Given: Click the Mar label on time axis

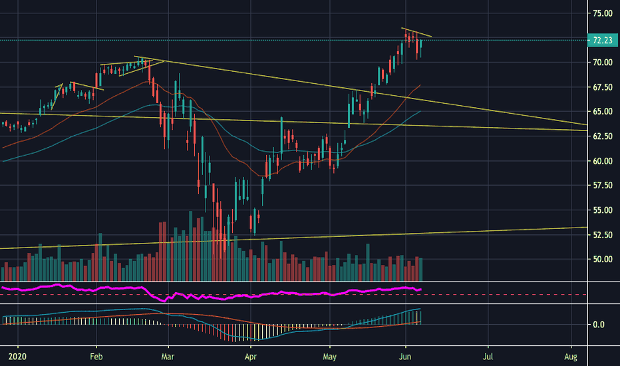Looking at the screenshot, I should tap(168, 357).
